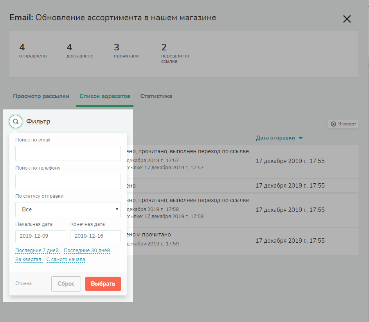The width and height of the screenshot is (369, 322).
Task: Click the row read at 17:59
Action: click(242, 241)
